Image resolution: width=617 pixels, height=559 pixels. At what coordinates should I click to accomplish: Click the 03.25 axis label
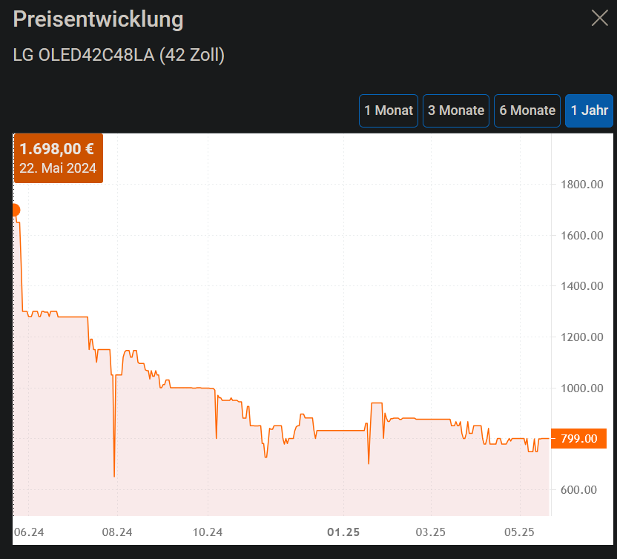tap(430, 532)
